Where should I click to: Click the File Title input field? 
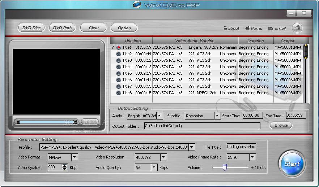point(241,147)
